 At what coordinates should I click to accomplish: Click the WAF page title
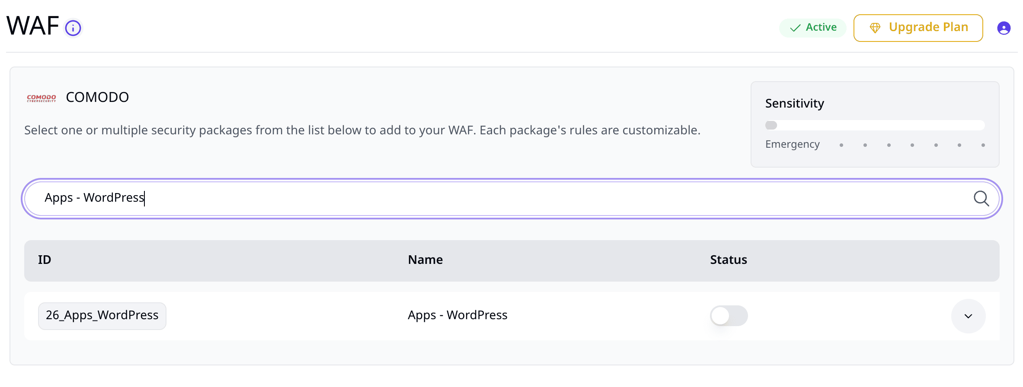point(32,26)
